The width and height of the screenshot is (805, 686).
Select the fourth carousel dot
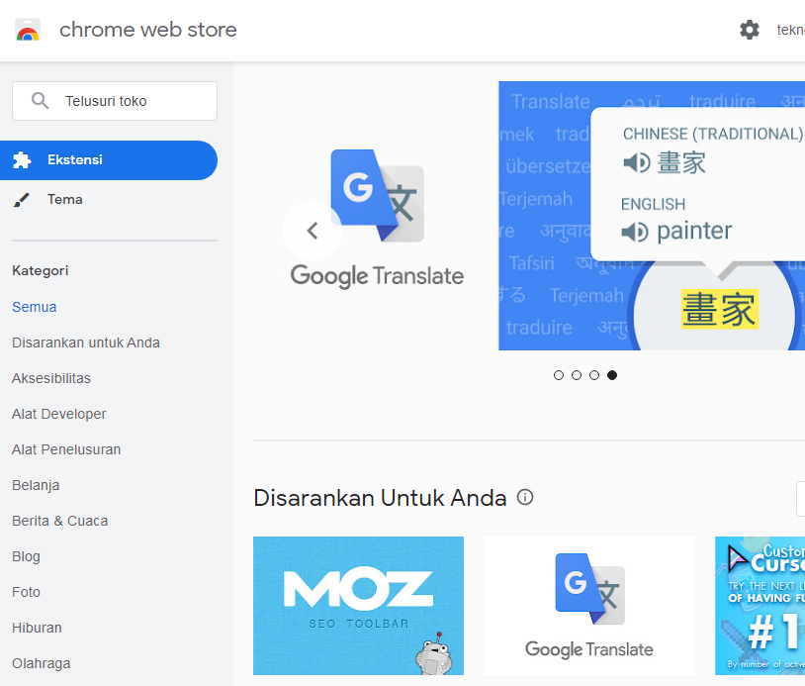coord(612,375)
